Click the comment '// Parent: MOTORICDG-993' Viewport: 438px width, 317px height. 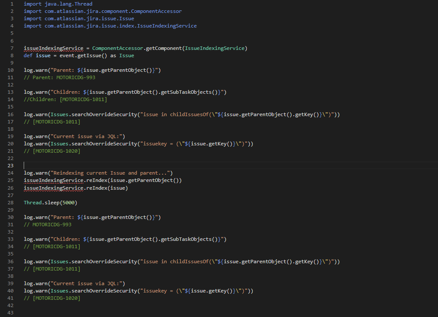pyautogui.click(x=59, y=77)
